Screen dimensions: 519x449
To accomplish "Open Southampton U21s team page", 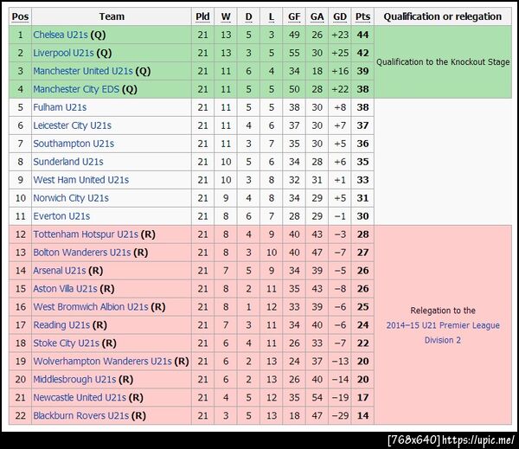I will (x=73, y=144).
